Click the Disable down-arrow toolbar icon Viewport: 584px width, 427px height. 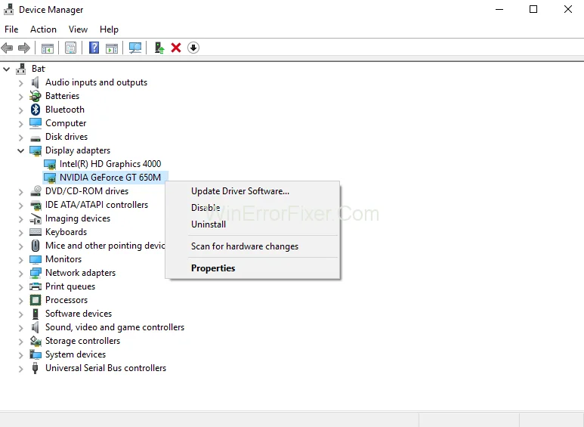(193, 48)
